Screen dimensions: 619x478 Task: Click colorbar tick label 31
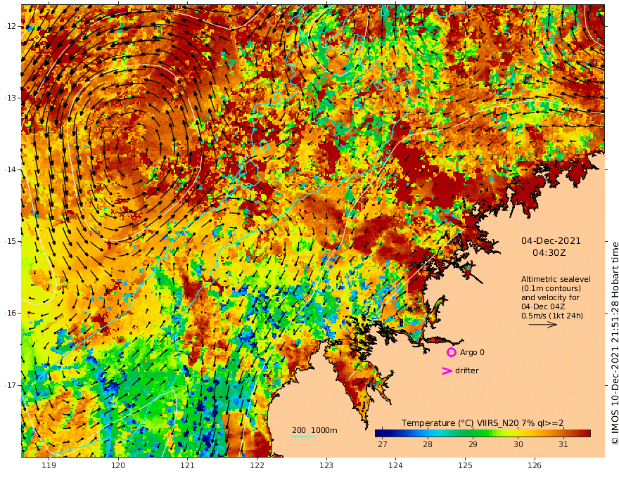point(563,444)
